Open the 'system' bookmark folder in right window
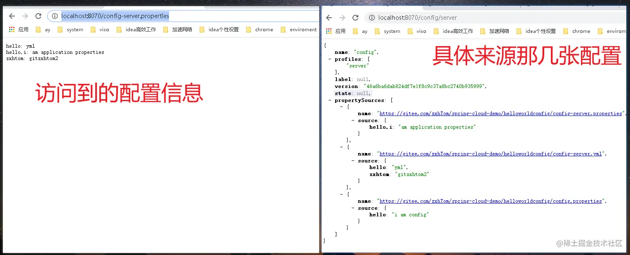 pyautogui.click(x=388, y=31)
